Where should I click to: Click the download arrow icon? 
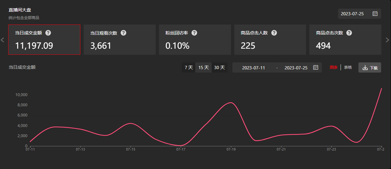coord(365,68)
